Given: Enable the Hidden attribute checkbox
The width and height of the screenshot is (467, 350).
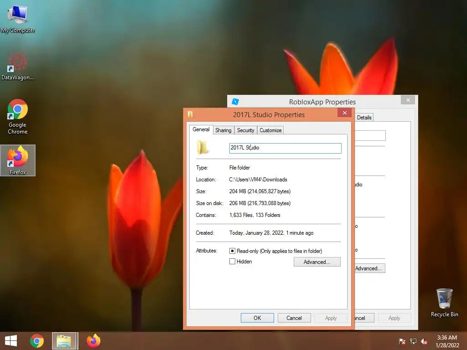Looking at the screenshot, I should pyautogui.click(x=232, y=261).
